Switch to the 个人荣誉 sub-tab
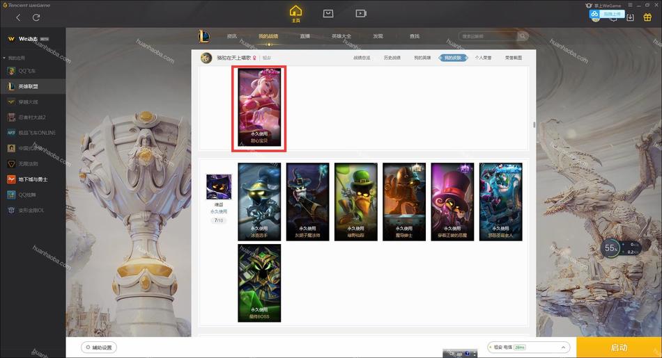The width and height of the screenshot is (662, 358). point(483,58)
